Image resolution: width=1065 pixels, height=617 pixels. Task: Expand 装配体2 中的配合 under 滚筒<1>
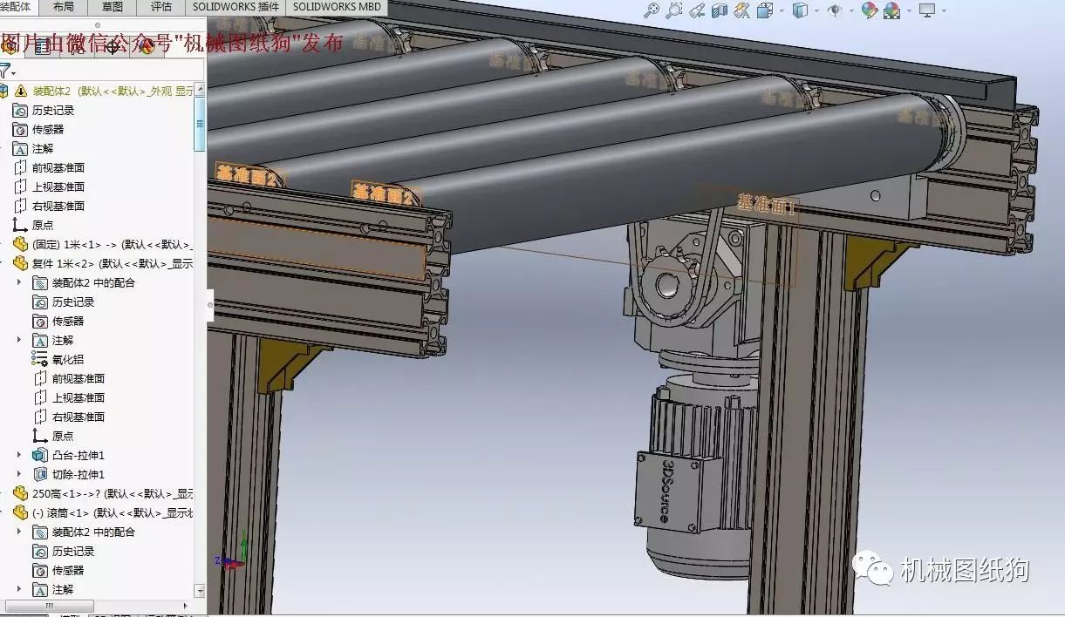click(19, 532)
